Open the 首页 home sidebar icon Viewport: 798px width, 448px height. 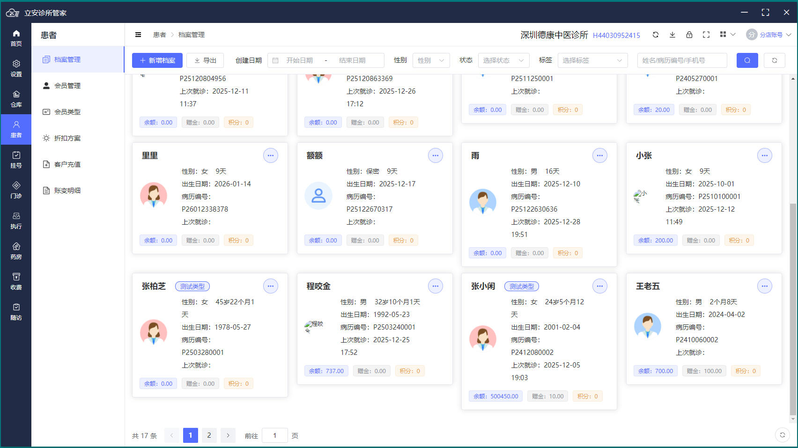tap(16, 38)
